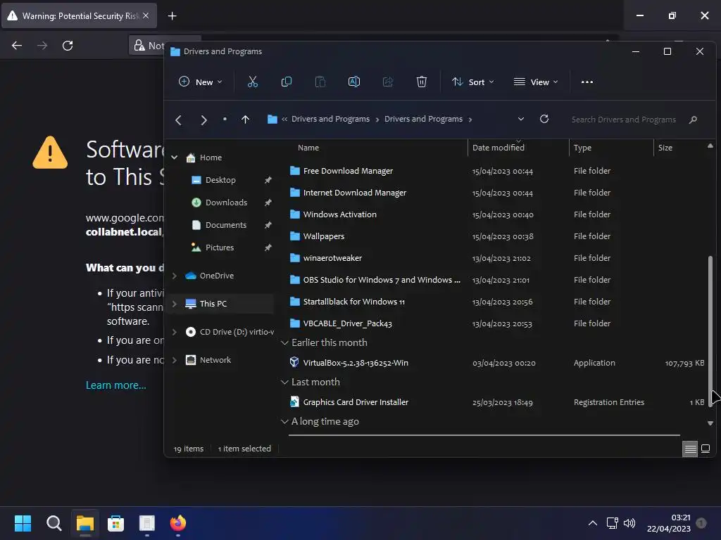The width and height of the screenshot is (721, 540).
Task: Go forward in File Explorer navigation
Action: click(203, 120)
